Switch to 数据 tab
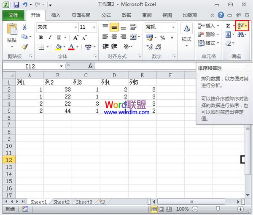The width and height of the screenshot is (253, 215). click(x=126, y=15)
